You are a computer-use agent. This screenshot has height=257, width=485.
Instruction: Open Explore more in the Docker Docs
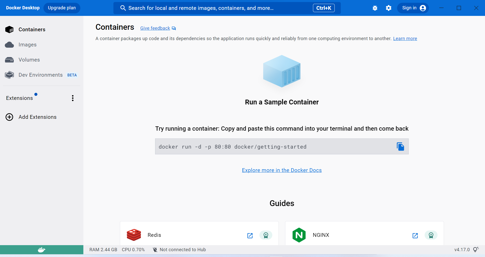click(282, 170)
